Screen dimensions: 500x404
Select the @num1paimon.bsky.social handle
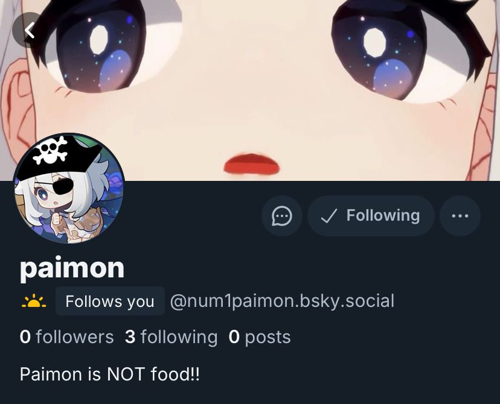click(282, 301)
